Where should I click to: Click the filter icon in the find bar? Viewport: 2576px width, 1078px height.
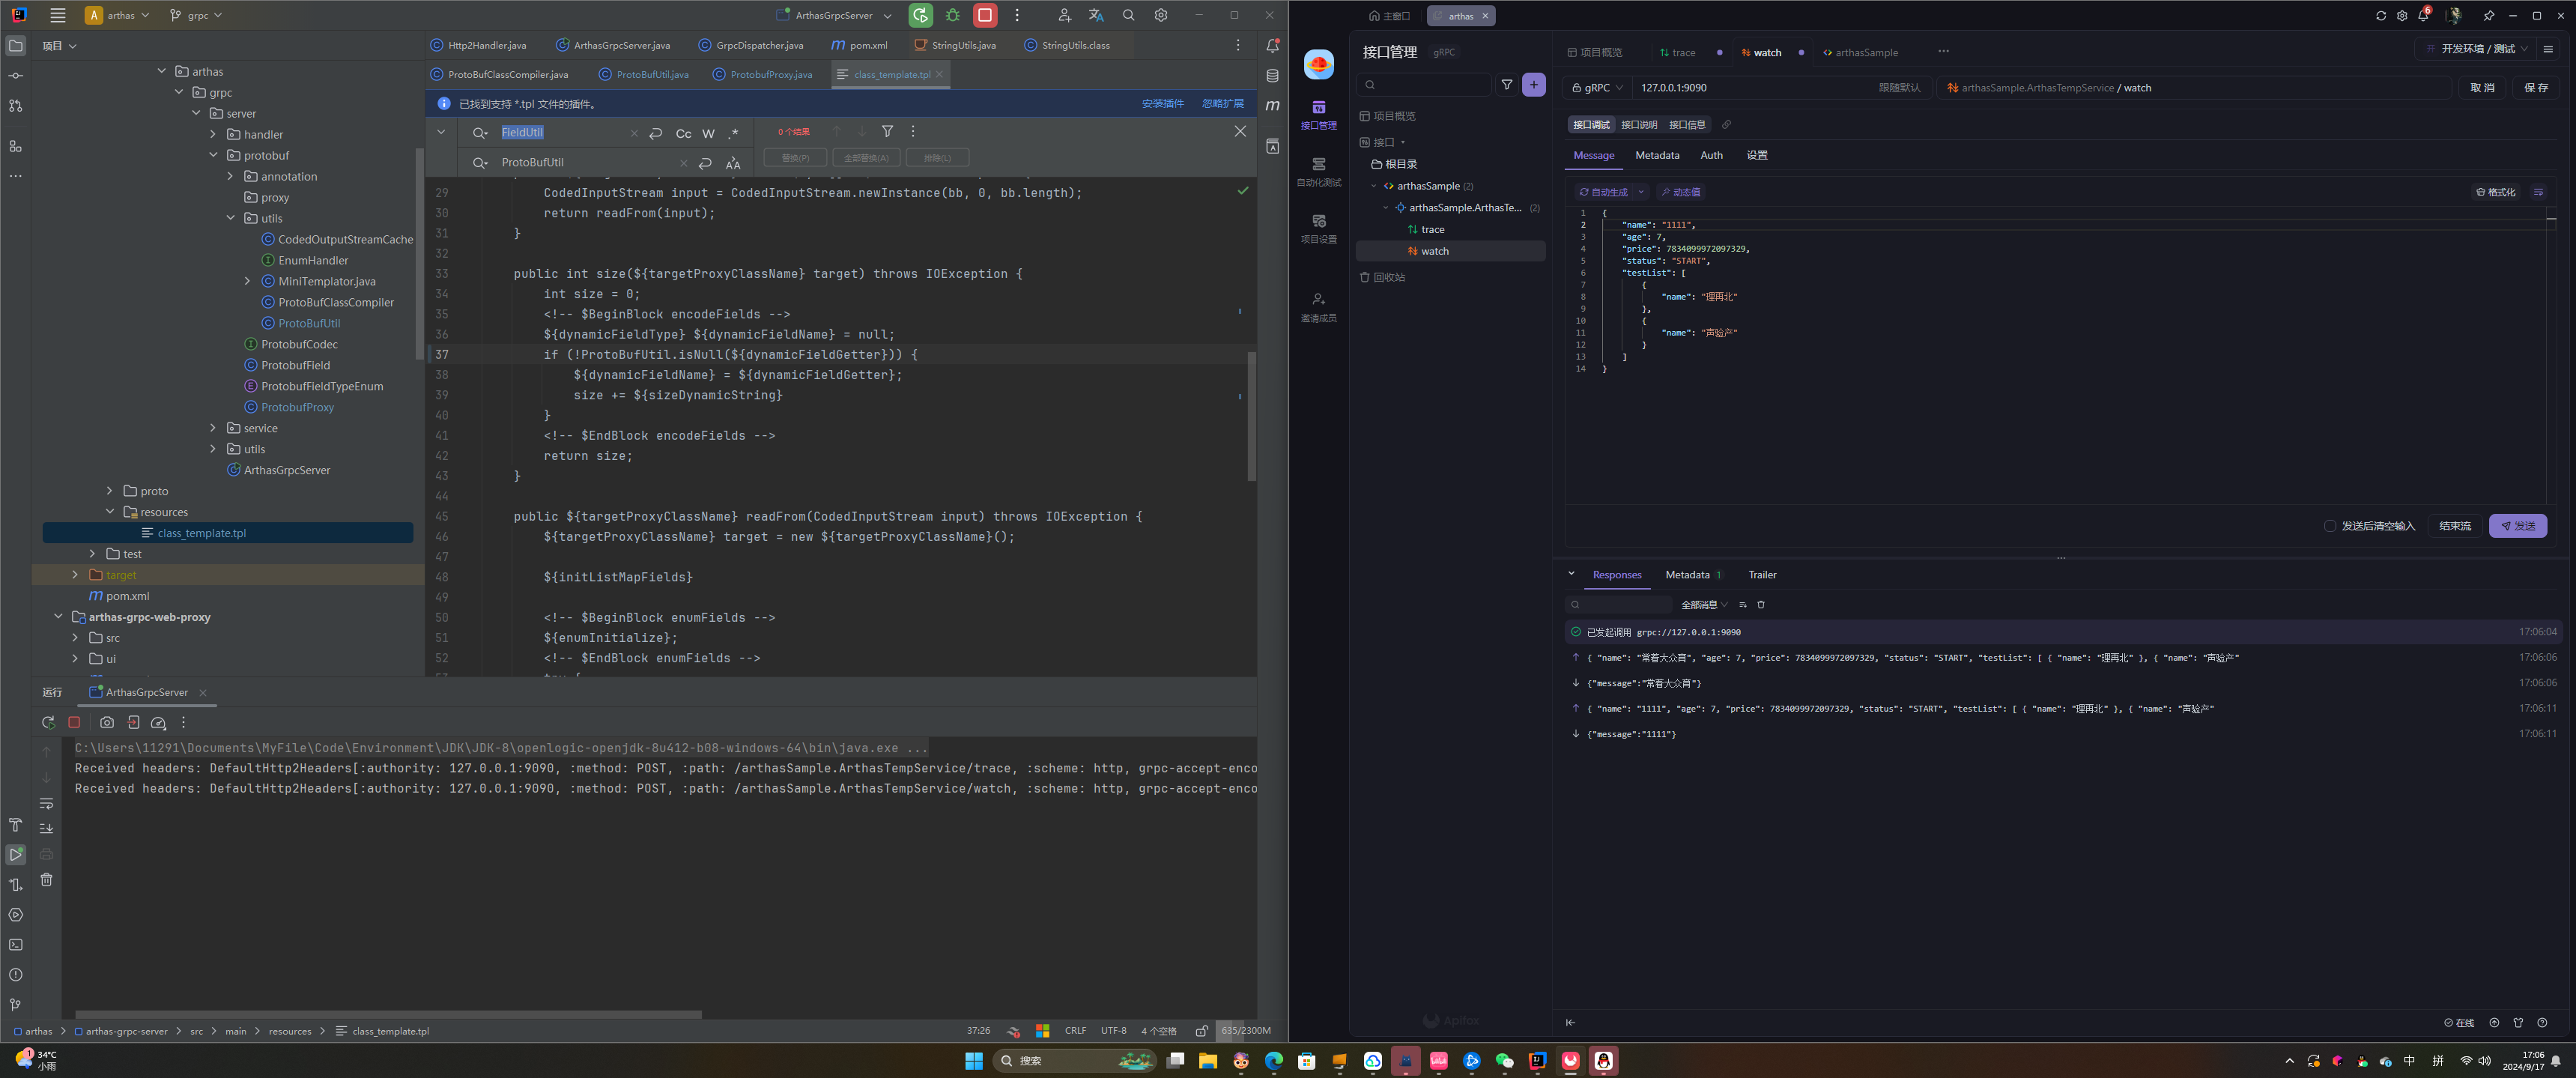pyautogui.click(x=887, y=131)
